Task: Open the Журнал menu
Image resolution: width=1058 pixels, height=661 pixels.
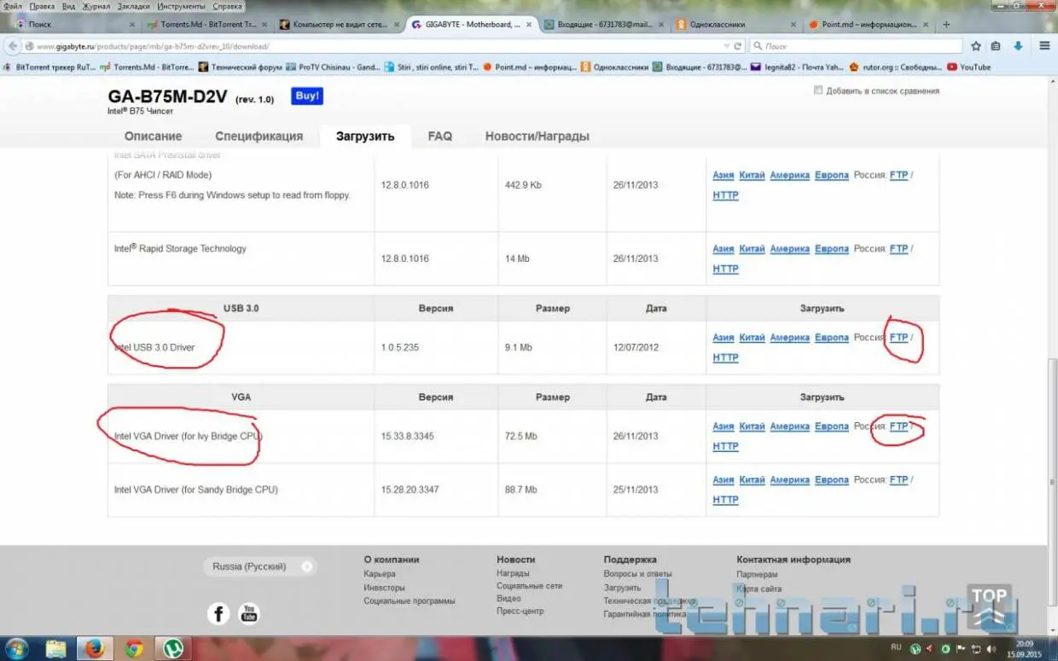Action: 96,6
